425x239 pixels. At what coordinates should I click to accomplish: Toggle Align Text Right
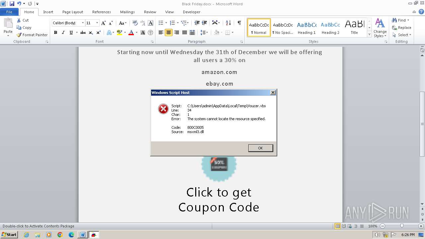pyautogui.click(x=177, y=33)
